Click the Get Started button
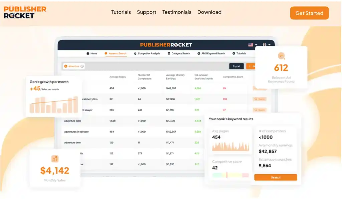 (x=309, y=13)
